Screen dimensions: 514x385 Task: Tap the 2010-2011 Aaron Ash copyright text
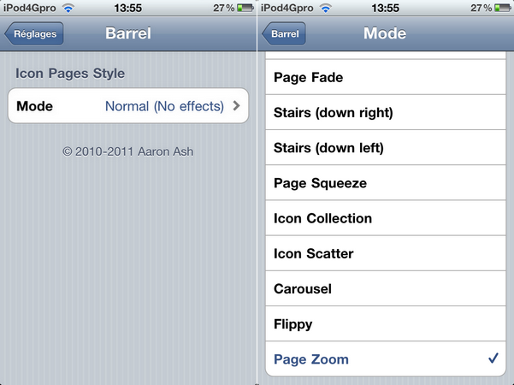(128, 151)
